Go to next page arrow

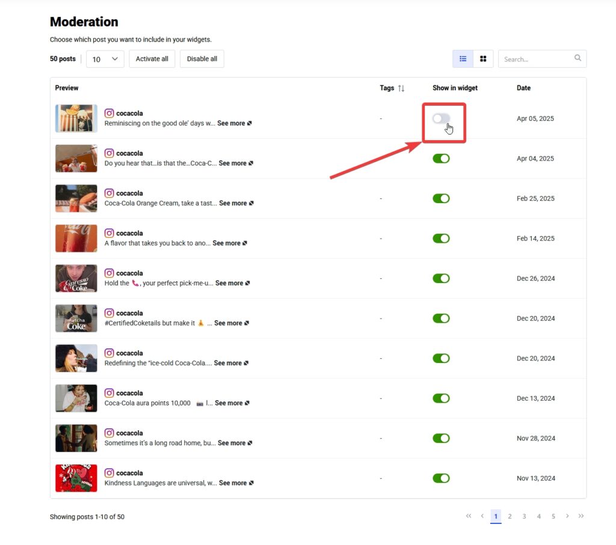click(567, 516)
